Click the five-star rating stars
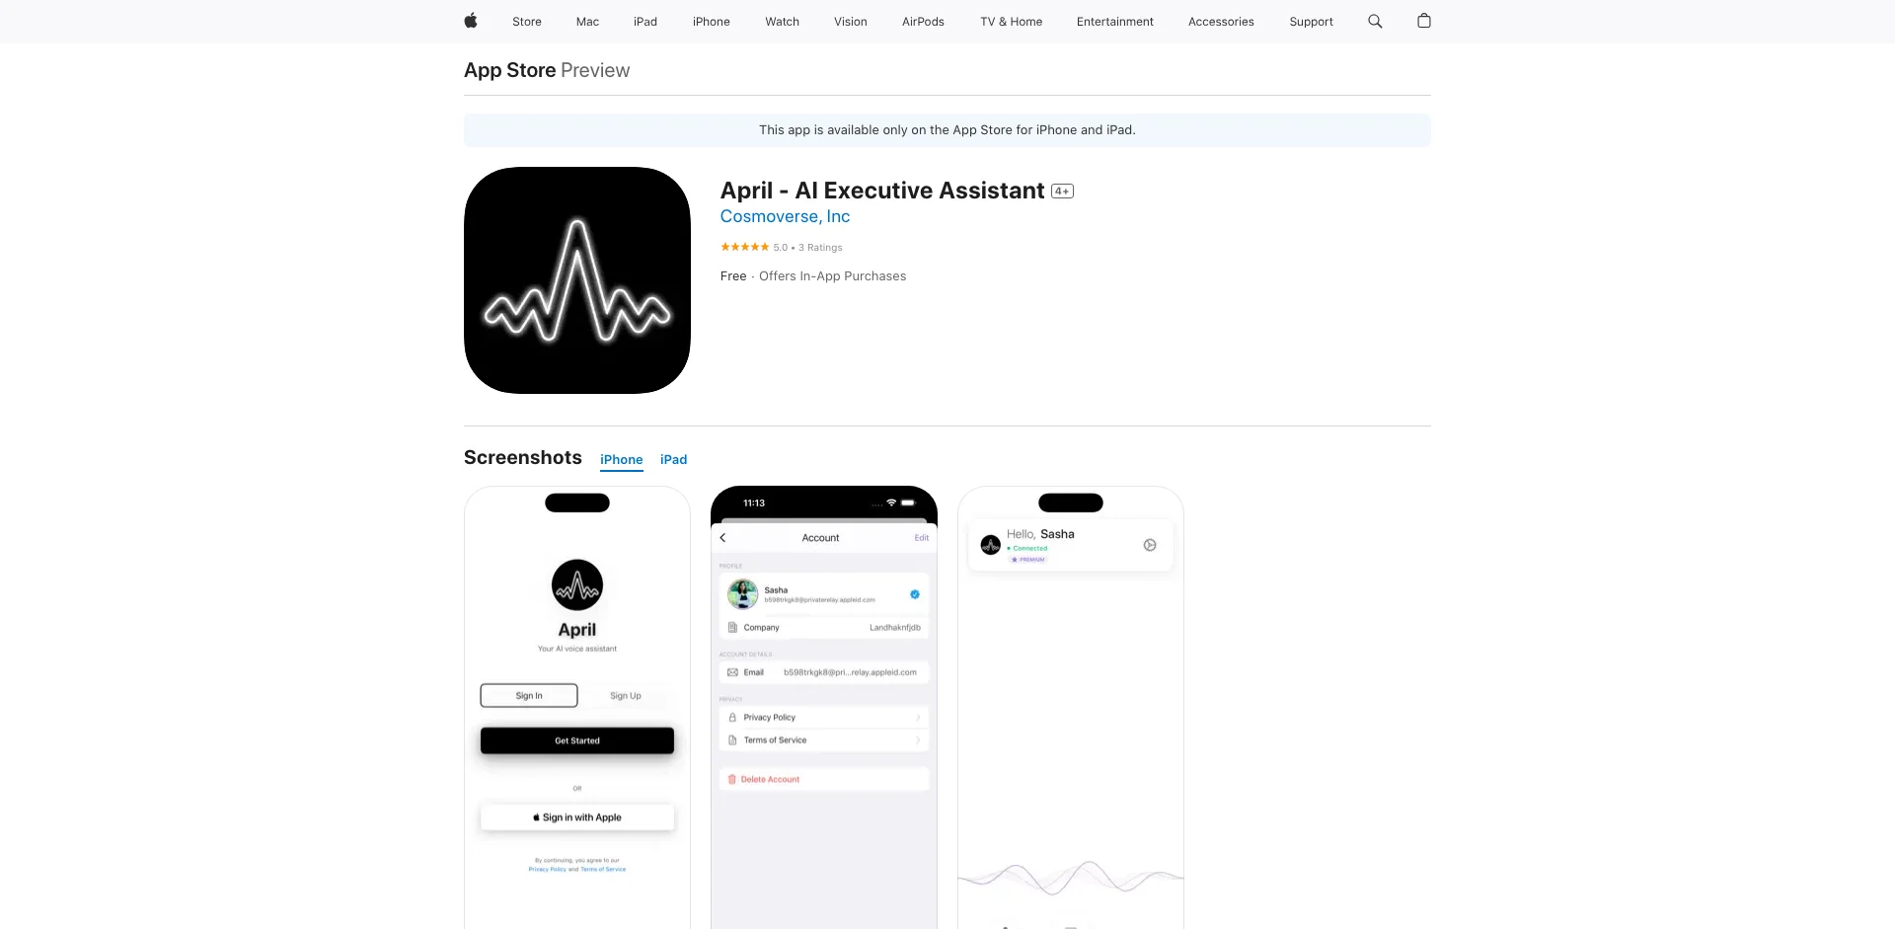Viewport: 1895px width, 929px height. coord(744,247)
